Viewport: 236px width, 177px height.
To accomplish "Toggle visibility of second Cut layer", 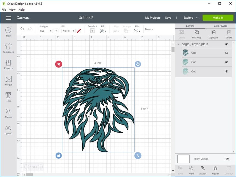I will [226, 62].
